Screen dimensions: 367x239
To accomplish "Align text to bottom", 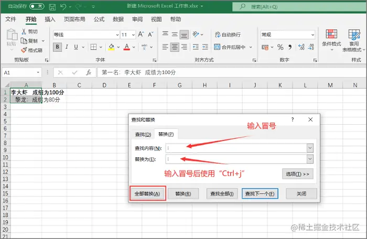I will (184, 35).
